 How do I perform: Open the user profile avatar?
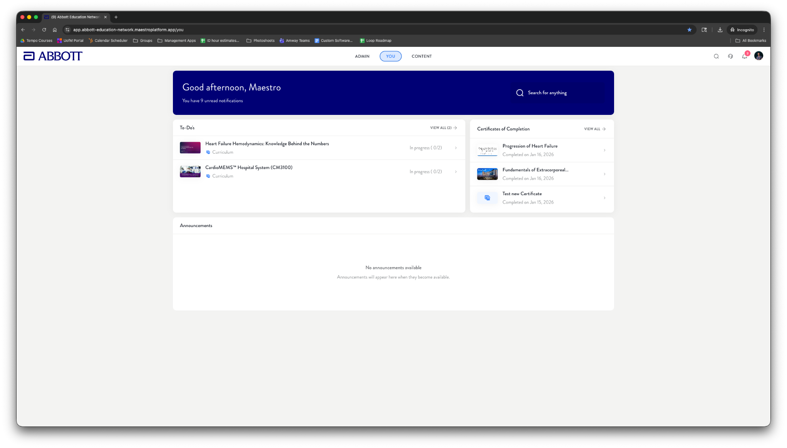pyautogui.click(x=759, y=56)
